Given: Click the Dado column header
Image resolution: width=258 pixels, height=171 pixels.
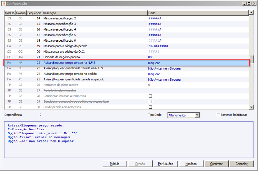Looking at the screenshot, I should tap(198, 13).
